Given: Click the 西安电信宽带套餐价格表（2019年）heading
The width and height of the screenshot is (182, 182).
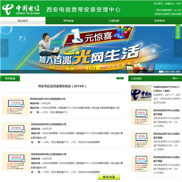Looking at the screenshot, I should [62, 86].
